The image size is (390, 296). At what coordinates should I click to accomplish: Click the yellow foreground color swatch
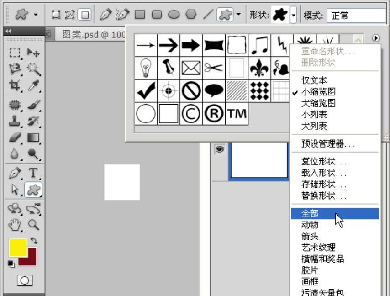(18, 248)
